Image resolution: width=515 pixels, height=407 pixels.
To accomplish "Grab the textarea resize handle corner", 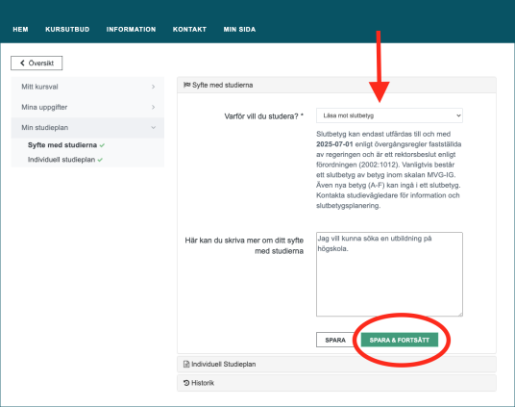I will pyautogui.click(x=460, y=314).
